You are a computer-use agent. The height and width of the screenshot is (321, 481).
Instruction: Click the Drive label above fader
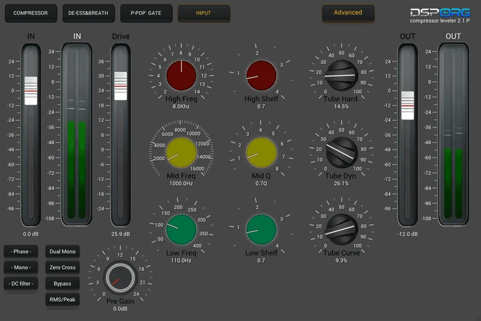121,36
